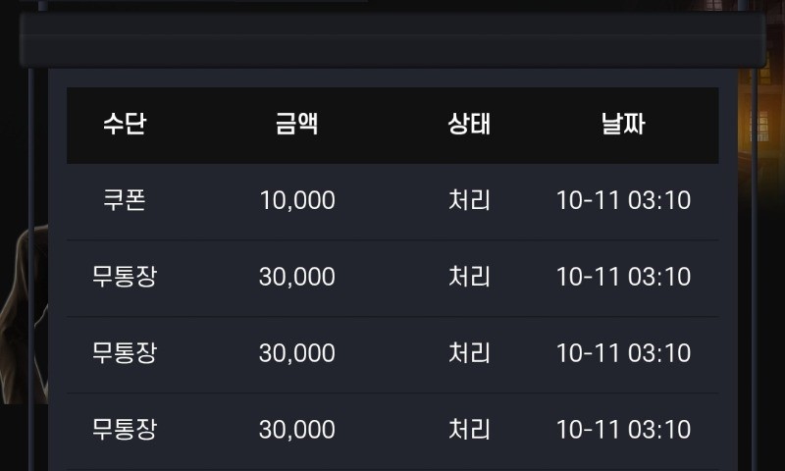Click 처리 in the second 무통장 row

(x=469, y=353)
